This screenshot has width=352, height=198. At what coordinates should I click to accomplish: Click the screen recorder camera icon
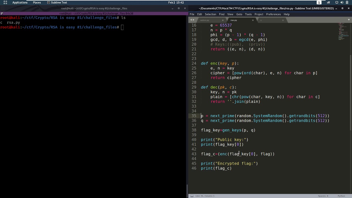pyautogui.click(x=328, y=2)
